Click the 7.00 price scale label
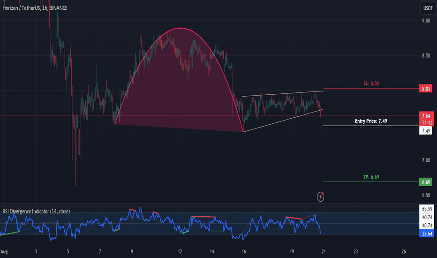 426,160
